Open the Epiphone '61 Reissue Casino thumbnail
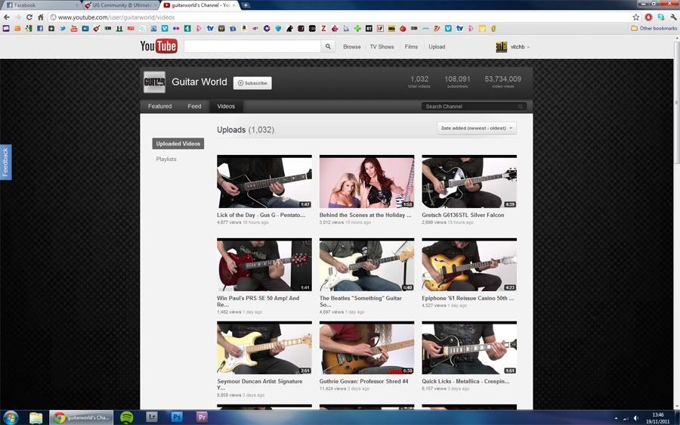680x425 pixels. tap(469, 265)
